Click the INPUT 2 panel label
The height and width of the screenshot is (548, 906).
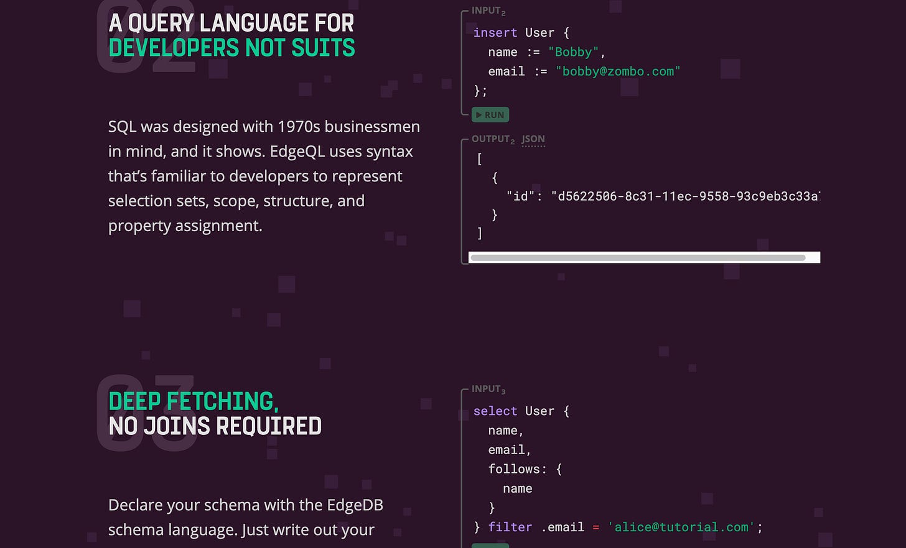(x=488, y=11)
